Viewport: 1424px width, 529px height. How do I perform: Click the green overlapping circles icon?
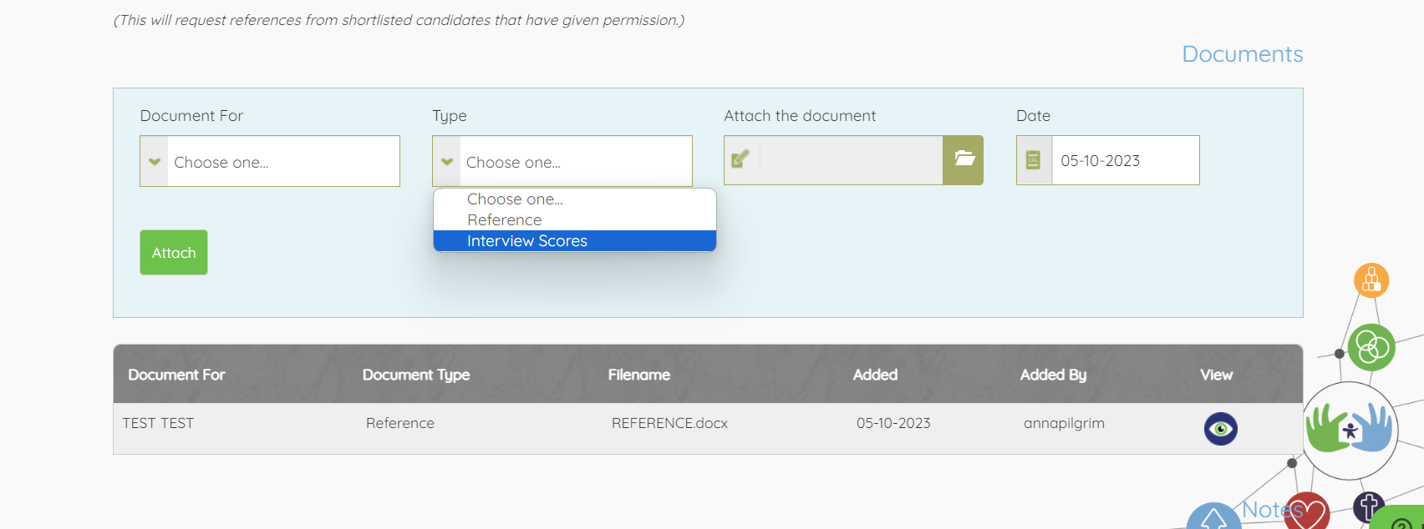click(x=1371, y=347)
